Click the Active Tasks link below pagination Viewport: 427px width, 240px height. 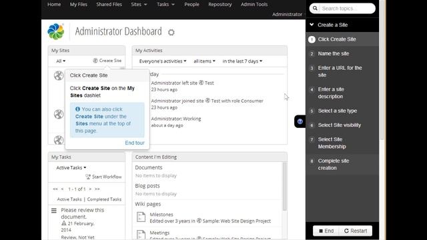click(69, 199)
